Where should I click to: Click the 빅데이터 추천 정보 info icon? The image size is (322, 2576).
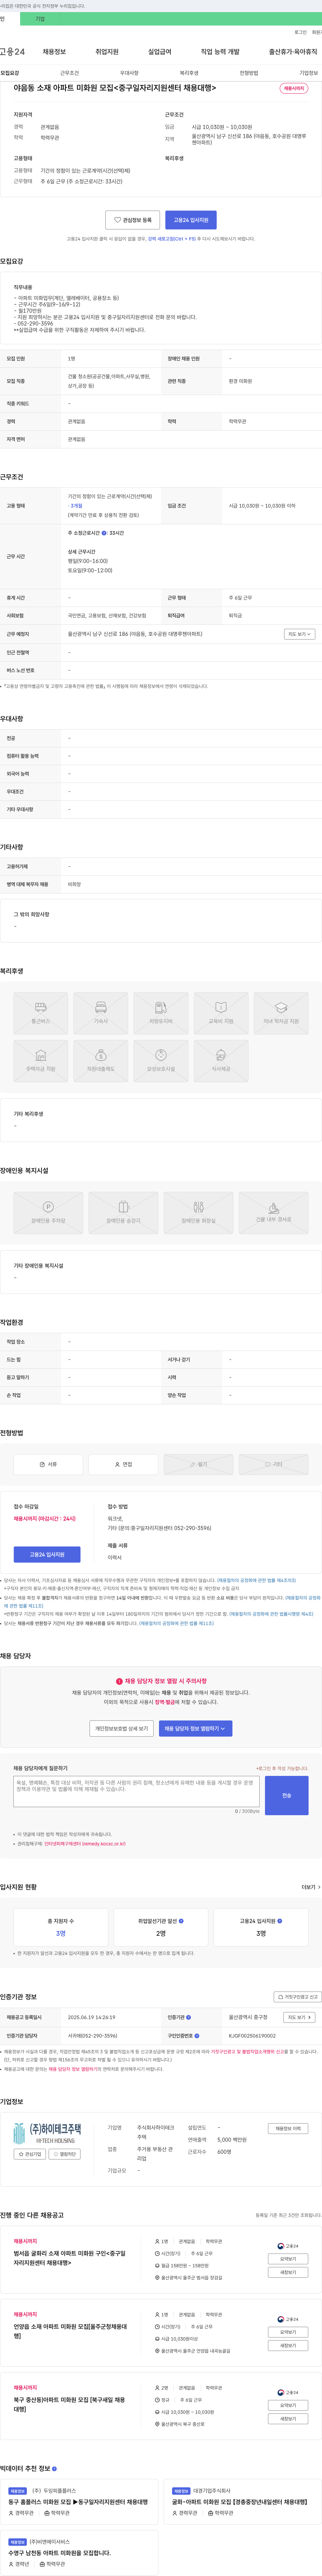pyautogui.click(x=54, y=2469)
